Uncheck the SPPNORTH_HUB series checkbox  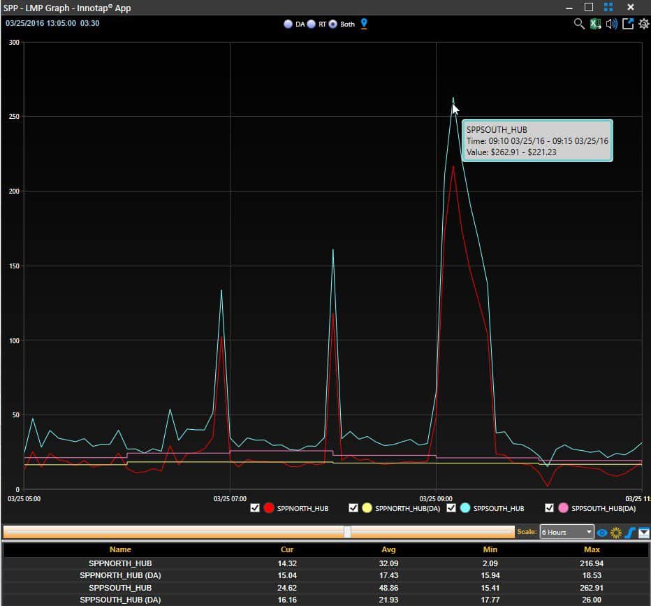point(255,508)
